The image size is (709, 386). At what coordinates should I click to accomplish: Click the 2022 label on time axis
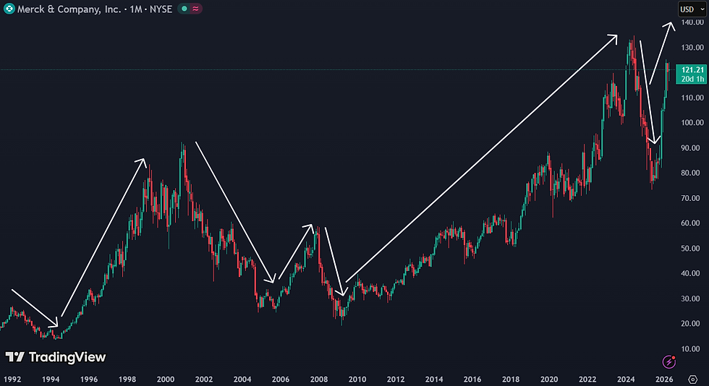[x=587, y=379]
